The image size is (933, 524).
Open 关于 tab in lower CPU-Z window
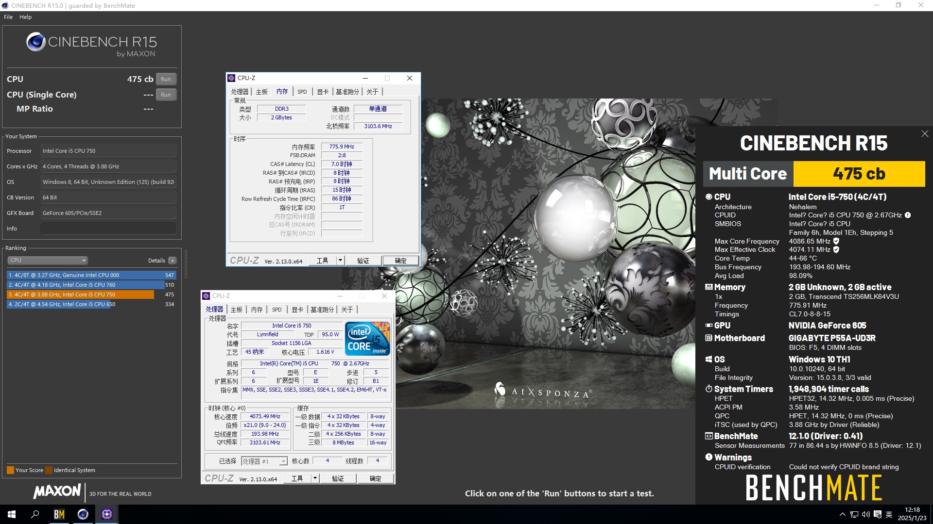[347, 310]
